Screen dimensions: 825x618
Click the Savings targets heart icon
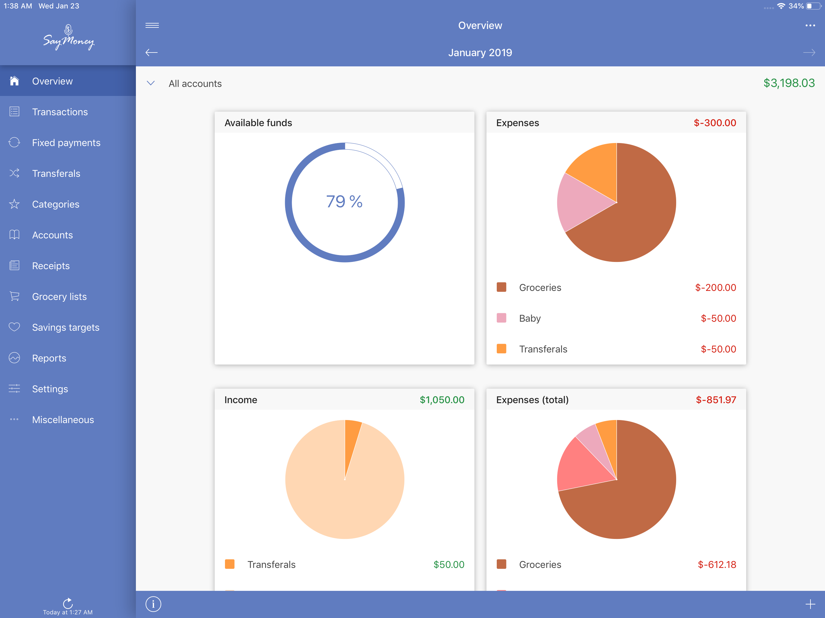(x=14, y=327)
